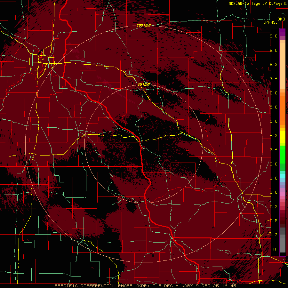This screenshot has height=288, width=288.
Task: Click the orange band beside 5.8 on the legend
Action: [283, 108]
